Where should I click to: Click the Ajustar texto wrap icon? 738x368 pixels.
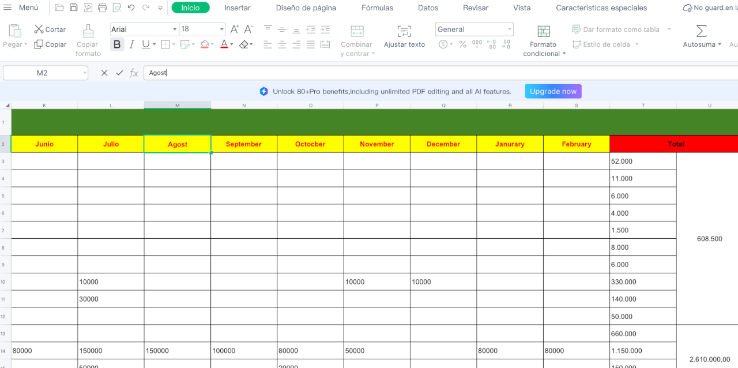404,32
